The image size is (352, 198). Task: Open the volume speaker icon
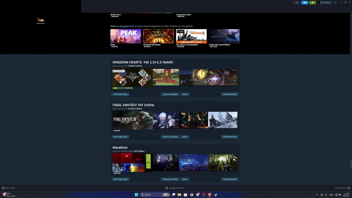click(x=340, y=195)
